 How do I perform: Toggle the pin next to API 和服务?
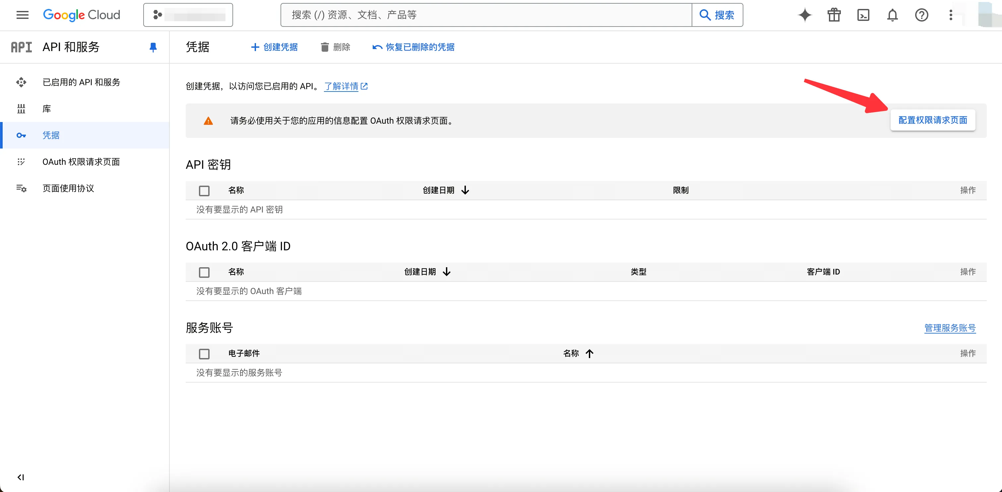153,47
